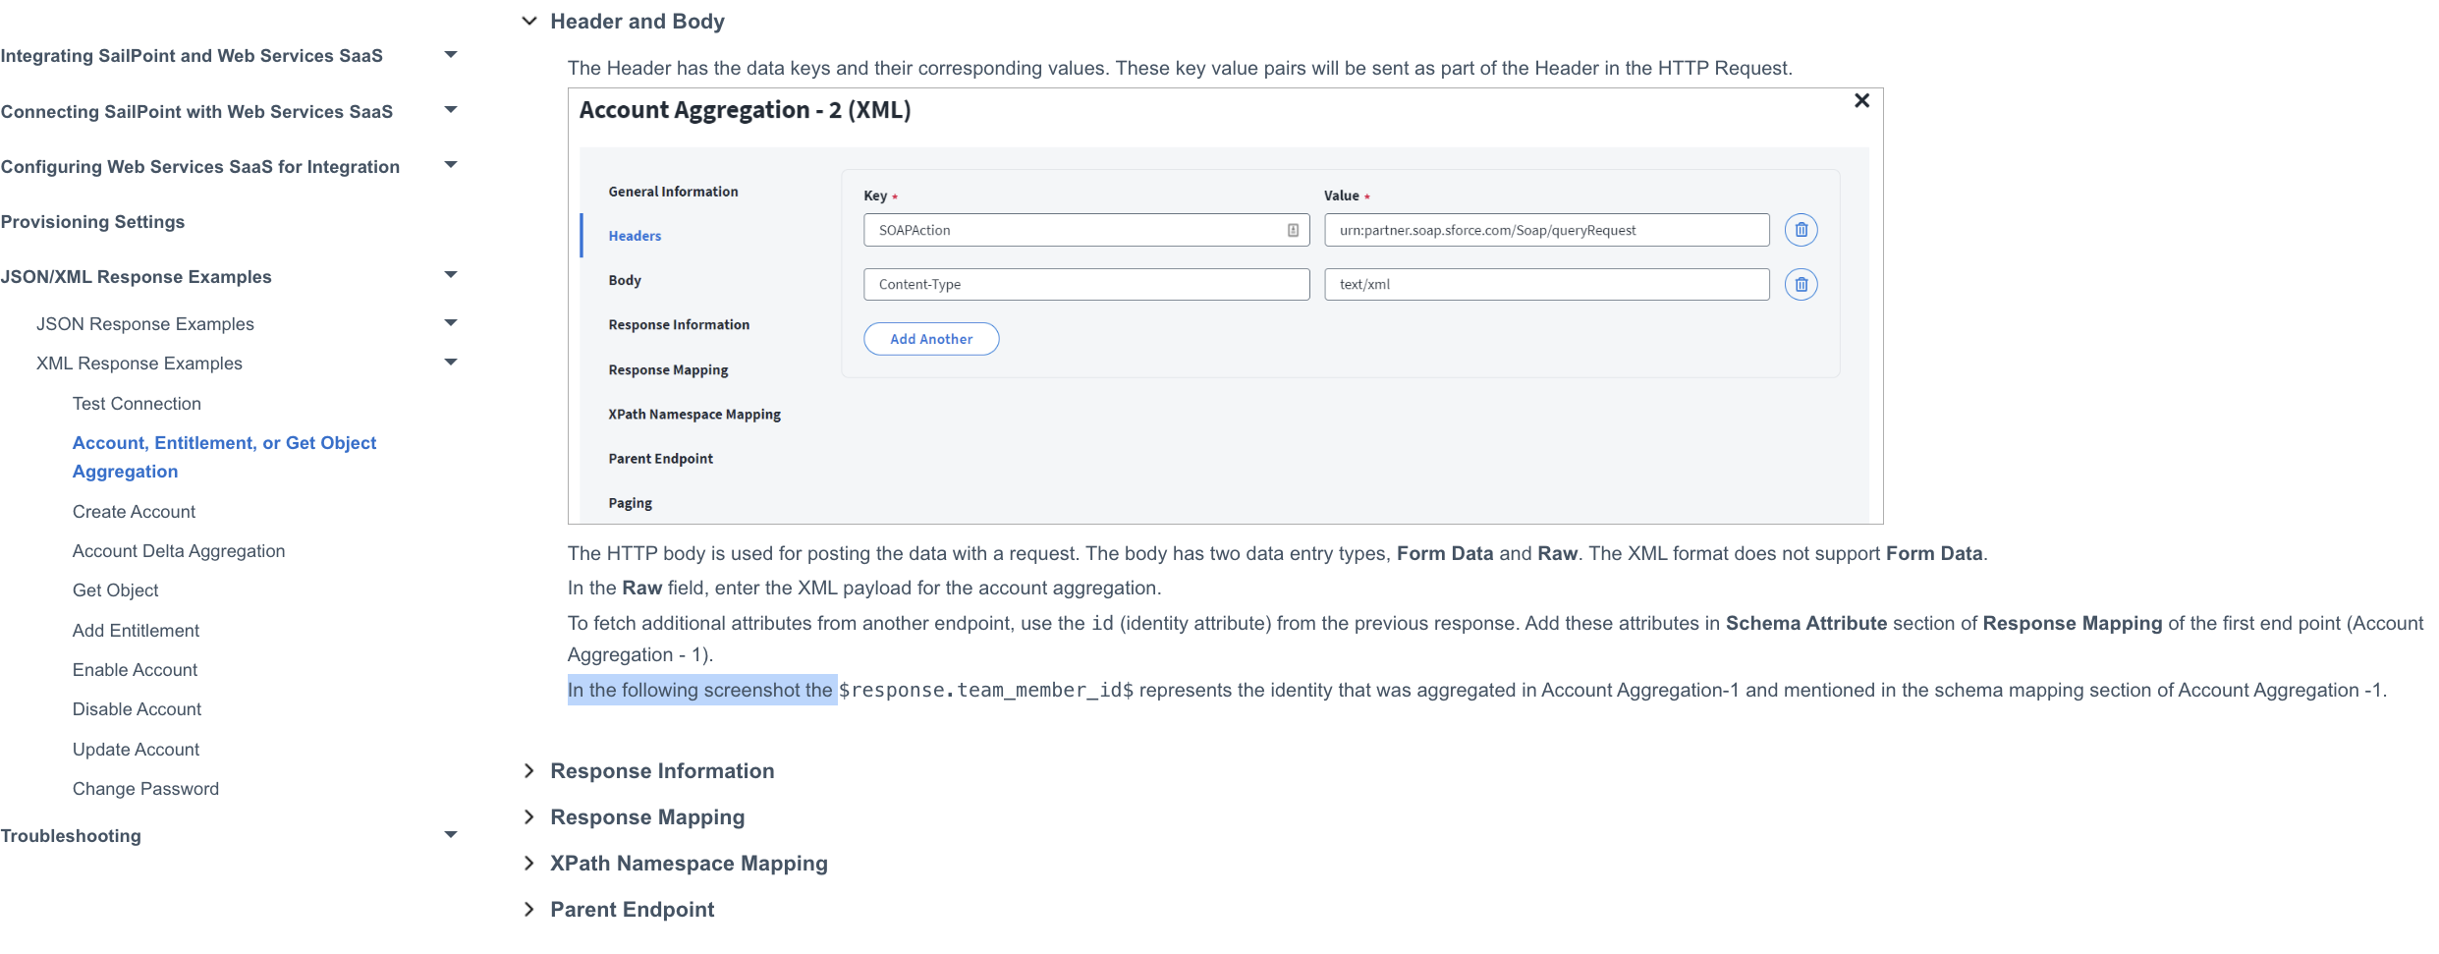Click the Add Another button
The image size is (2439, 954).
pos(930,339)
